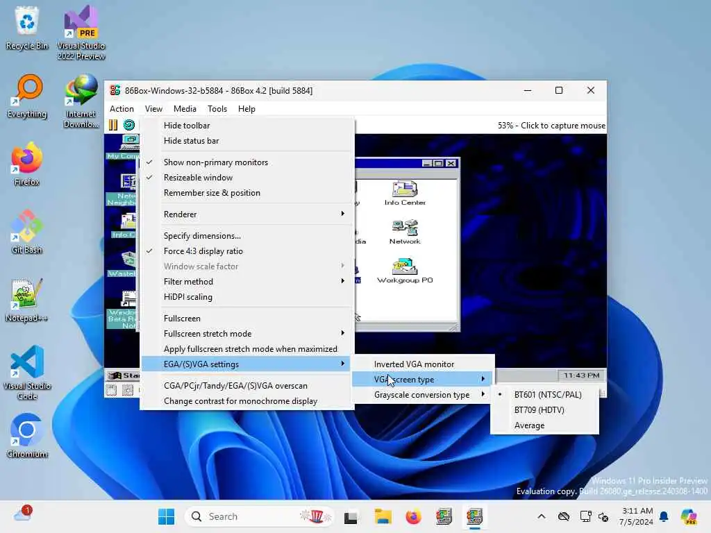
Task: Open Internet Download Manager desktop shortcut
Action: coord(81,101)
